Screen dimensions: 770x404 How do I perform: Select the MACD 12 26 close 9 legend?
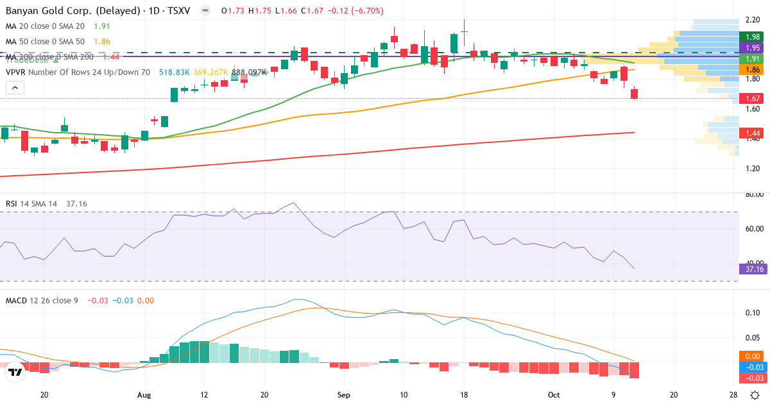pos(42,300)
